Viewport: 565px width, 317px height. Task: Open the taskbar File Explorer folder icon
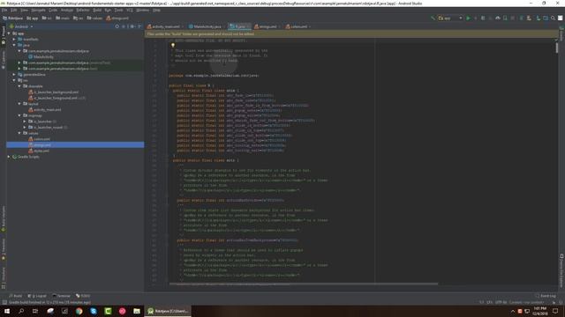(x=137, y=311)
